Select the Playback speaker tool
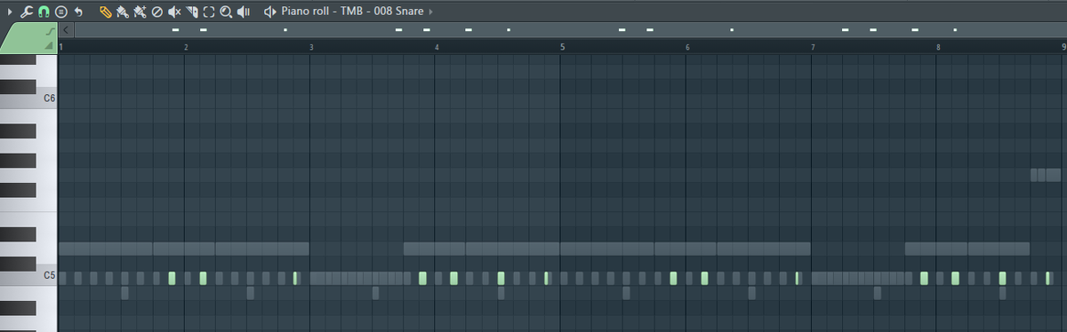Viewport: 1067px width, 332px height. coord(243,12)
